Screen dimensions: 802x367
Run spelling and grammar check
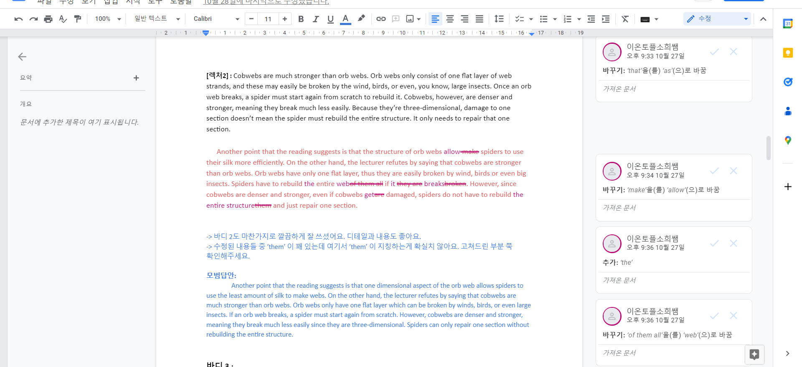pyautogui.click(x=63, y=19)
